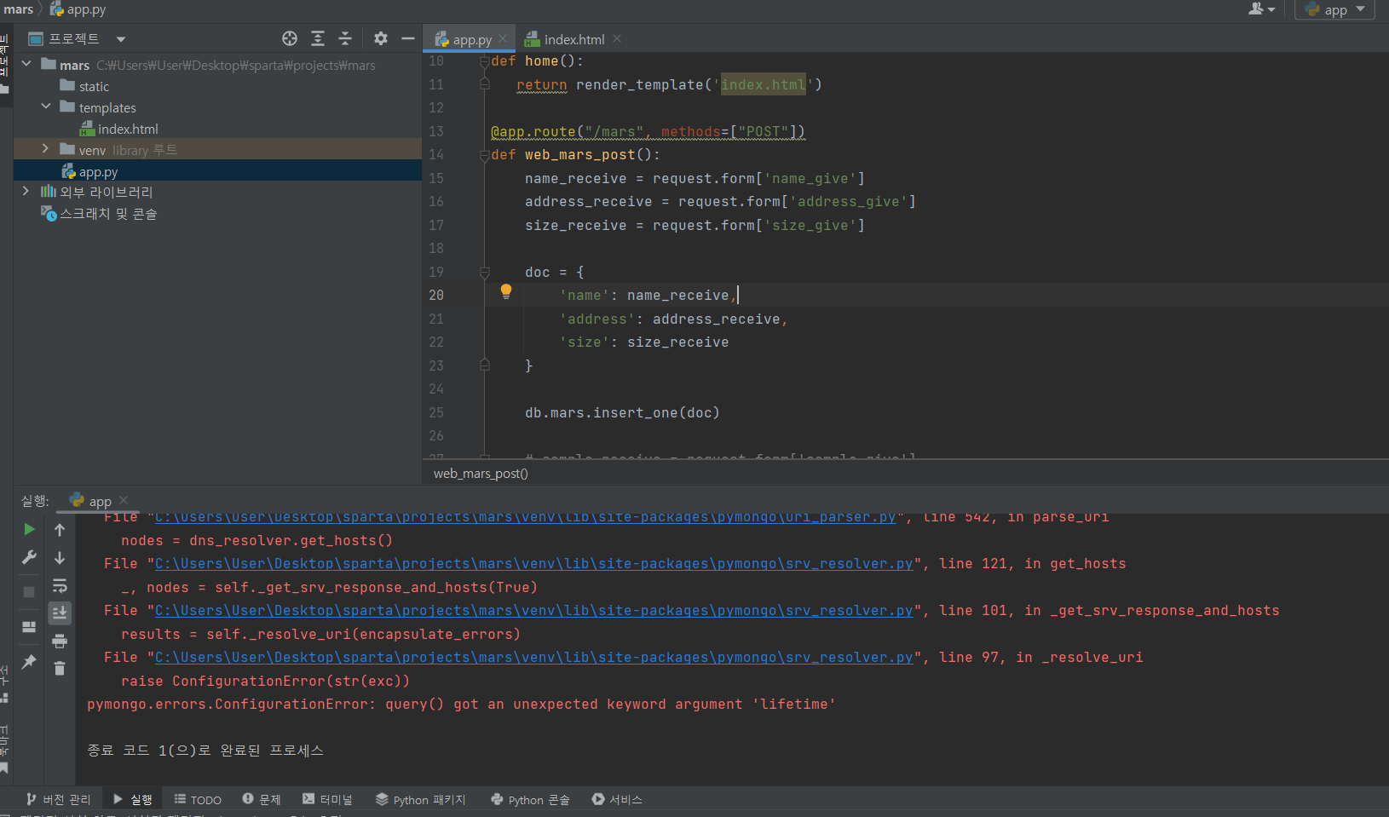The height and width of the screenshot is (817, 1389).
Task: Click mars in the breadcrumb bar
Action: [x=18, y=9]
